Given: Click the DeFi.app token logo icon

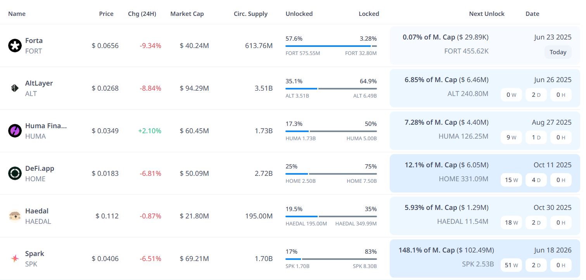Looking at the screenshot, I should (15, 173).
